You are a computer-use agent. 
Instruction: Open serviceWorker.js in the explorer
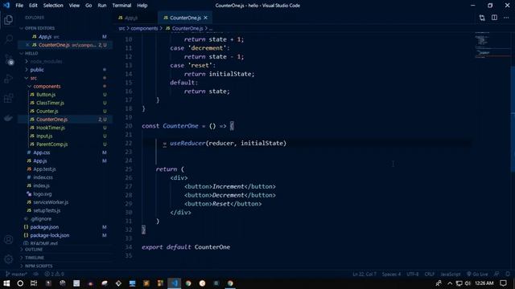(51, 202)
